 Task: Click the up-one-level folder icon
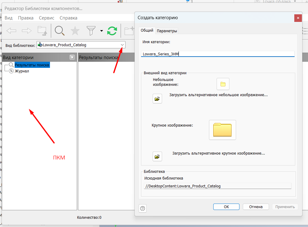click(42, 31)
